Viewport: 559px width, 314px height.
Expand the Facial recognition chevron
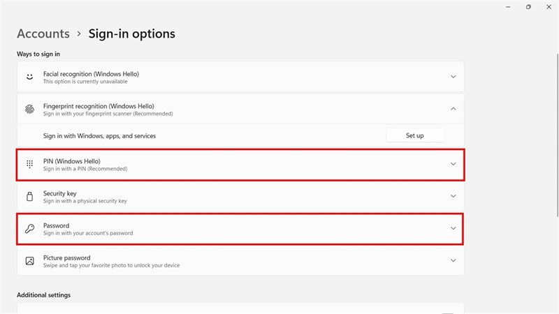click(x=453, y=77)
